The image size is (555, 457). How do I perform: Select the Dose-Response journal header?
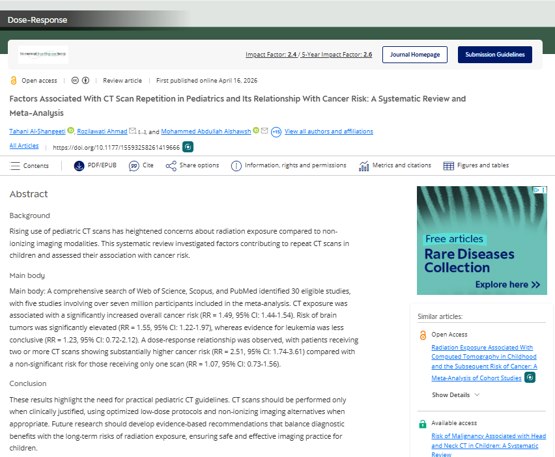click(x=37, y=20)
